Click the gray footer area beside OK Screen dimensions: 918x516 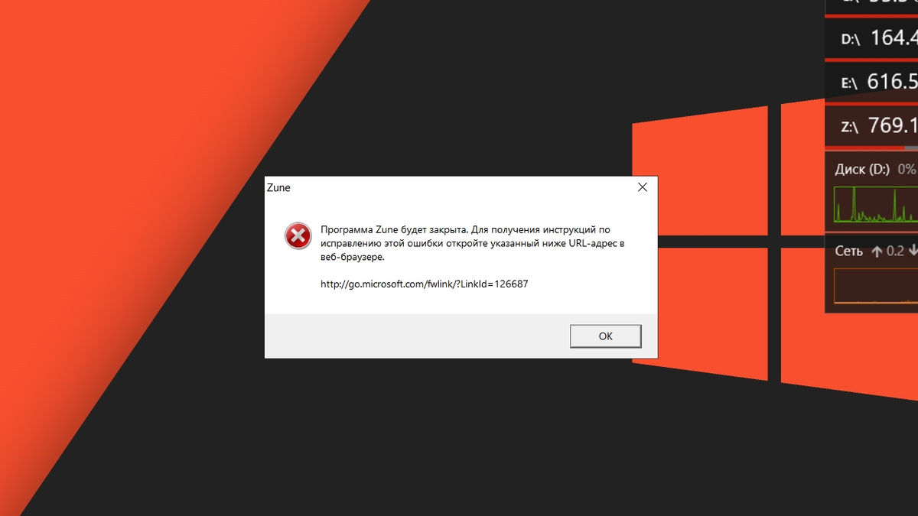[x=417, y=336]
